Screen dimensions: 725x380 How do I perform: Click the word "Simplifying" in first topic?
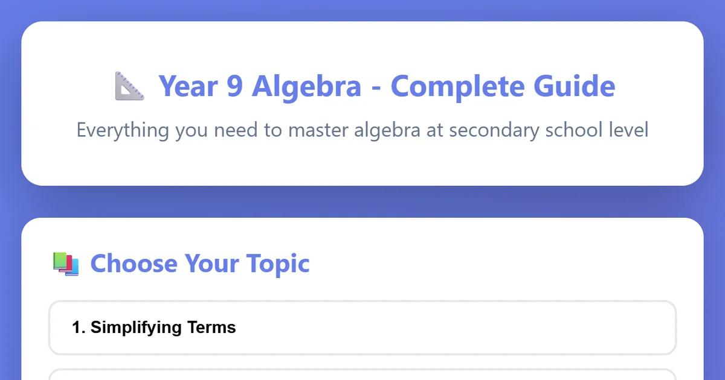[136, 328]
